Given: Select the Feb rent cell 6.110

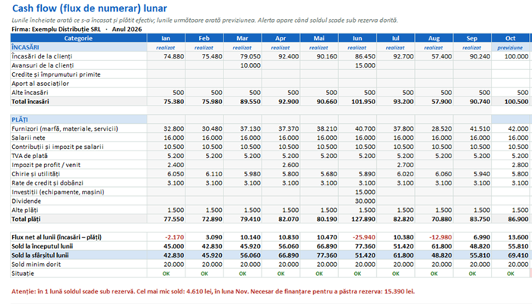Looking at the screenshot, I should point(204,174).
